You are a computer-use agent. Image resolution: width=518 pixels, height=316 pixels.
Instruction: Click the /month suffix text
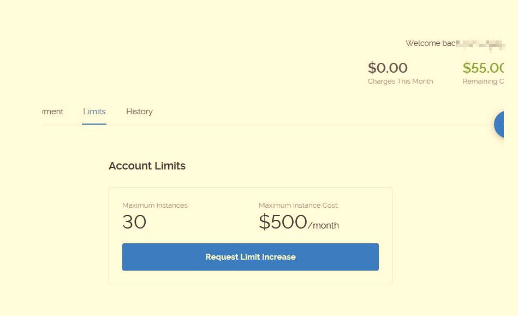click(x=324, y=225)
